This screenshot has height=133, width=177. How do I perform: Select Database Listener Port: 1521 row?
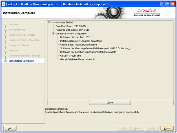pyautogui.click(x=75, y=37)
